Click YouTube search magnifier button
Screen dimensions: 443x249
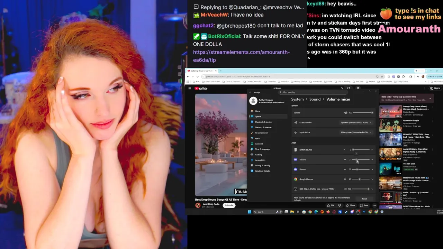(x=349, y=88)
